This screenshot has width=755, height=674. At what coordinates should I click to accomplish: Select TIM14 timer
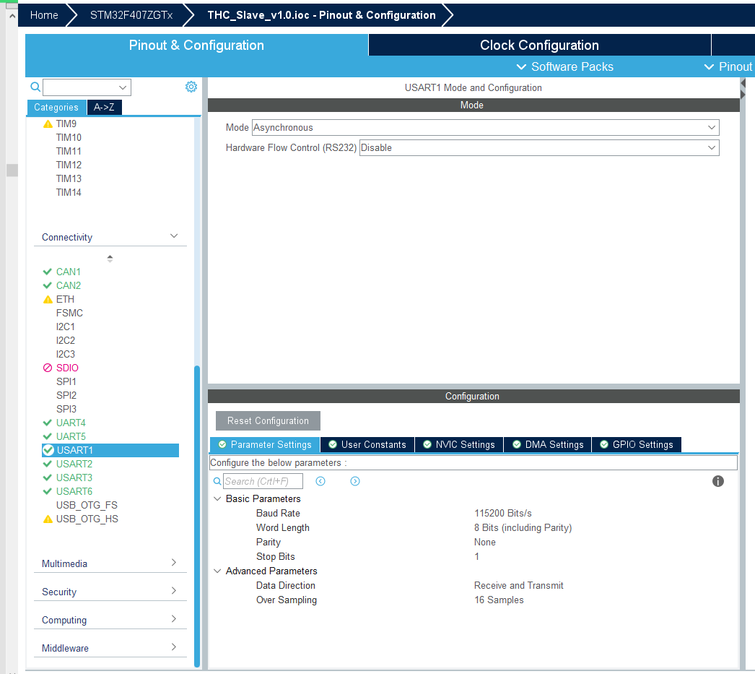(x=69, y=192)
